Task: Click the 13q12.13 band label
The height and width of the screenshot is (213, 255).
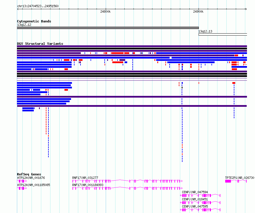Action: (x=205, y=32)
